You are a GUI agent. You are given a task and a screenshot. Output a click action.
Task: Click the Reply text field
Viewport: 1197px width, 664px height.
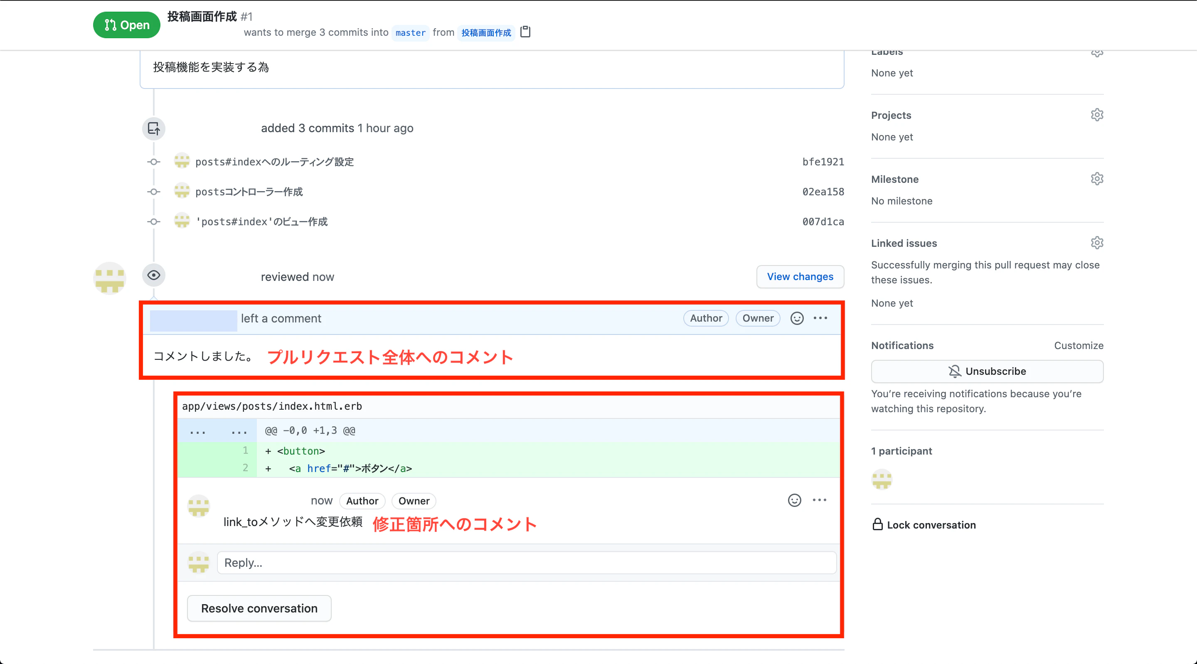pyautogui.click(x=525, y=562)
